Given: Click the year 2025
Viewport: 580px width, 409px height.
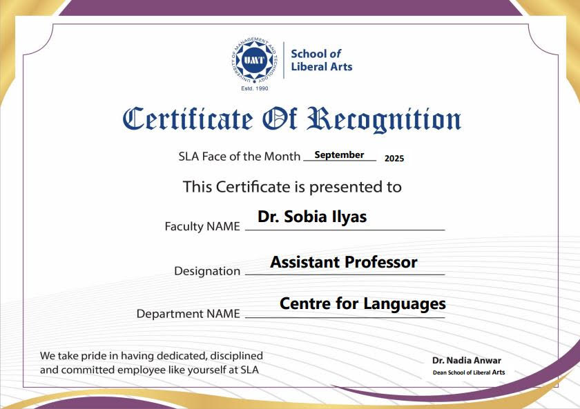Looking at the screenshot, I should click(394, 158).
